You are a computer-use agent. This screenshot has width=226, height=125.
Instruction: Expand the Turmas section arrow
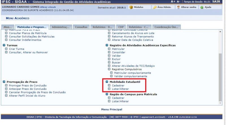pyautogui.click(x=4, y=45)
